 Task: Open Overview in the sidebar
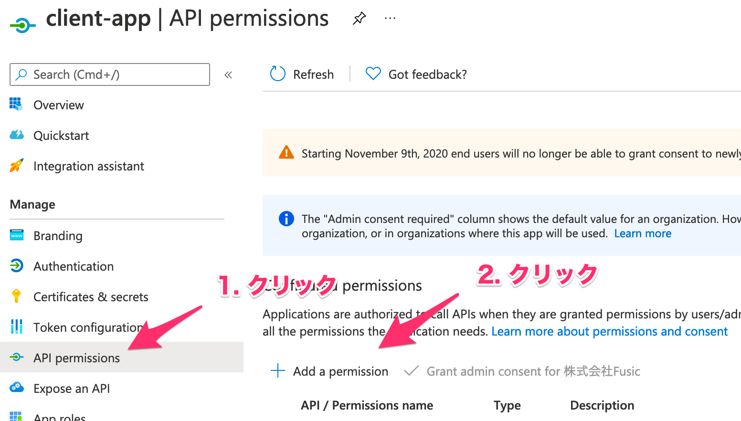[58, 105]
